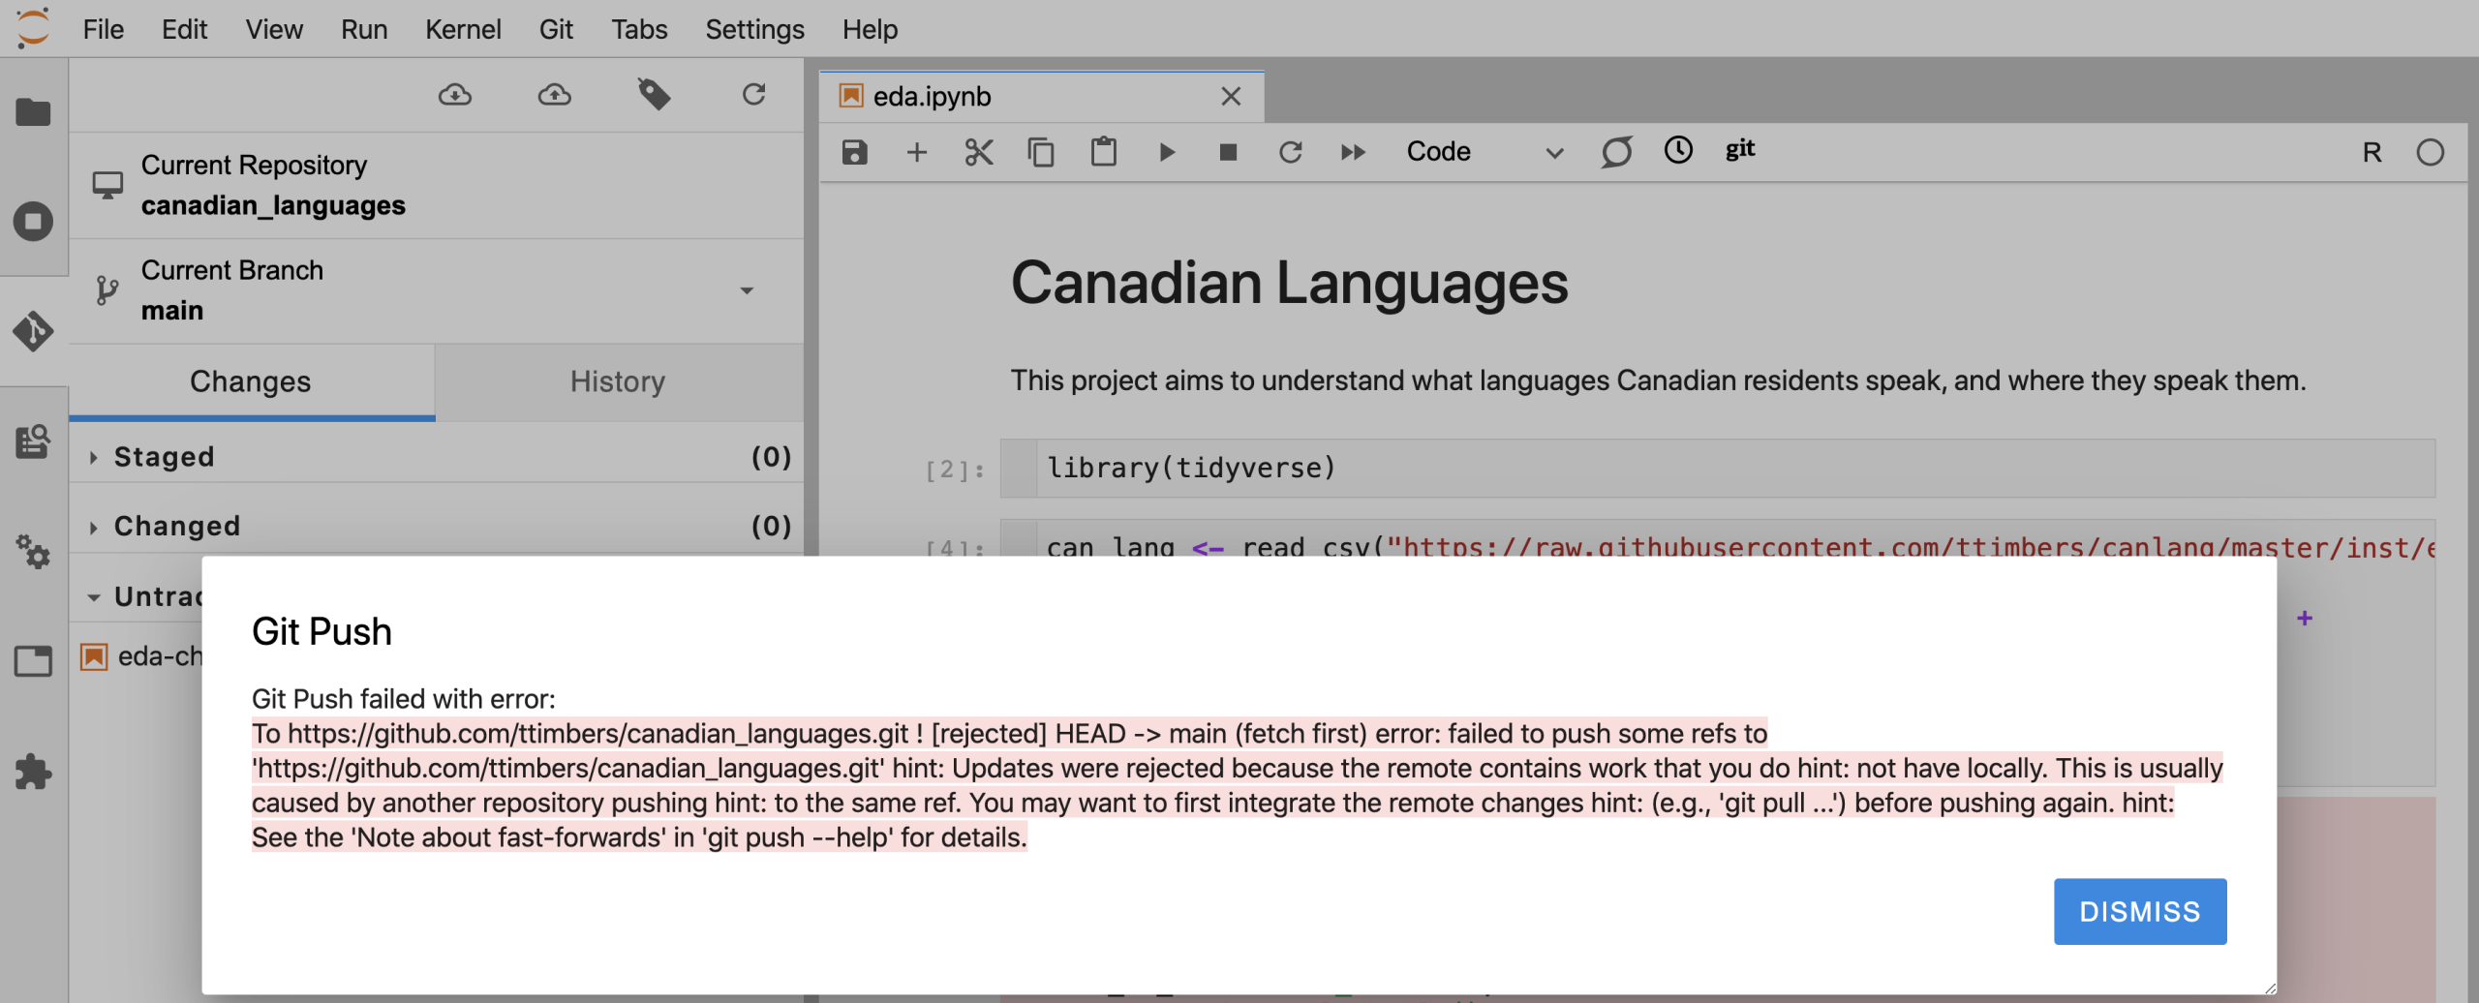Open the file browser folder icon

pos(33,112)
